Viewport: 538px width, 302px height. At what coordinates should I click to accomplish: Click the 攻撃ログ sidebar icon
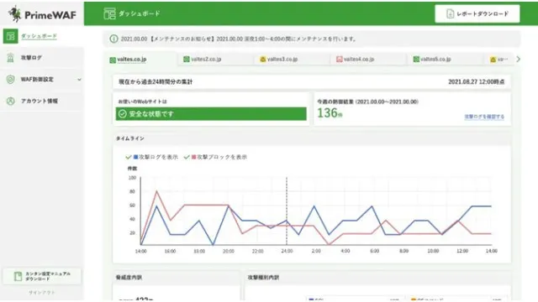pyautogui.click(x=11, y=58)
